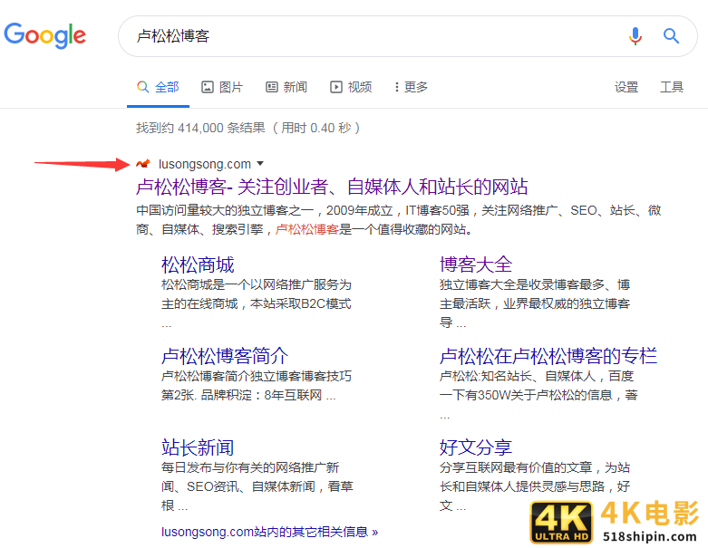708x548 pixels.
Task: Open the 松松商城 sitelink
Action: click(x=198, y=264)
